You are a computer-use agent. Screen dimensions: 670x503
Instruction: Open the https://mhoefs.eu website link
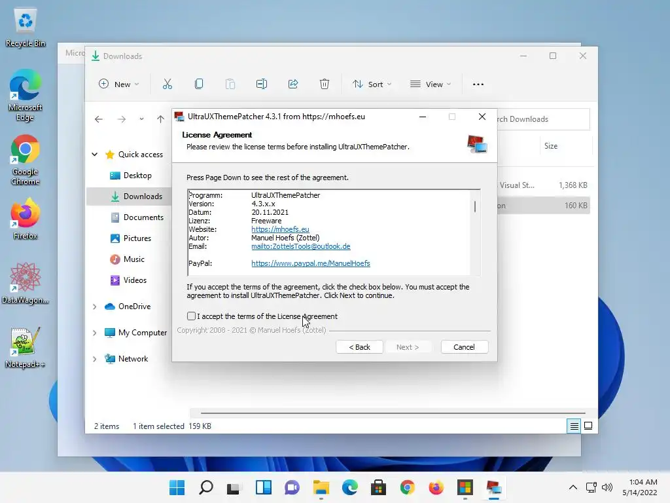(280, 229)
